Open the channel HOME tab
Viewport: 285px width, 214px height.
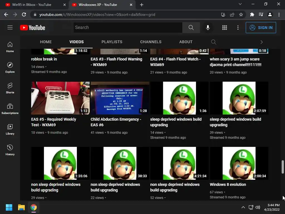tap(46, 42)
